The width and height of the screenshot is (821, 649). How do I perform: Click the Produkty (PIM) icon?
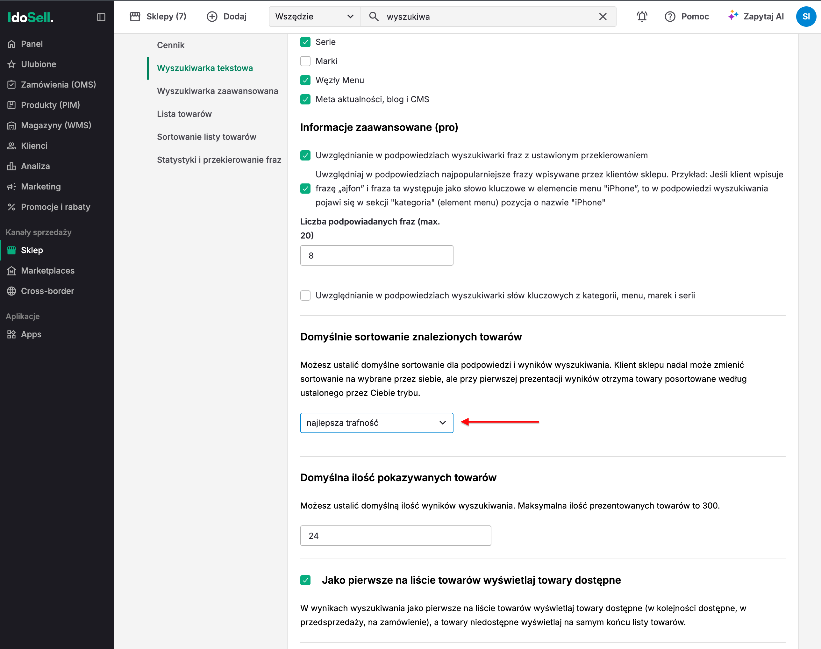(11, 105)
